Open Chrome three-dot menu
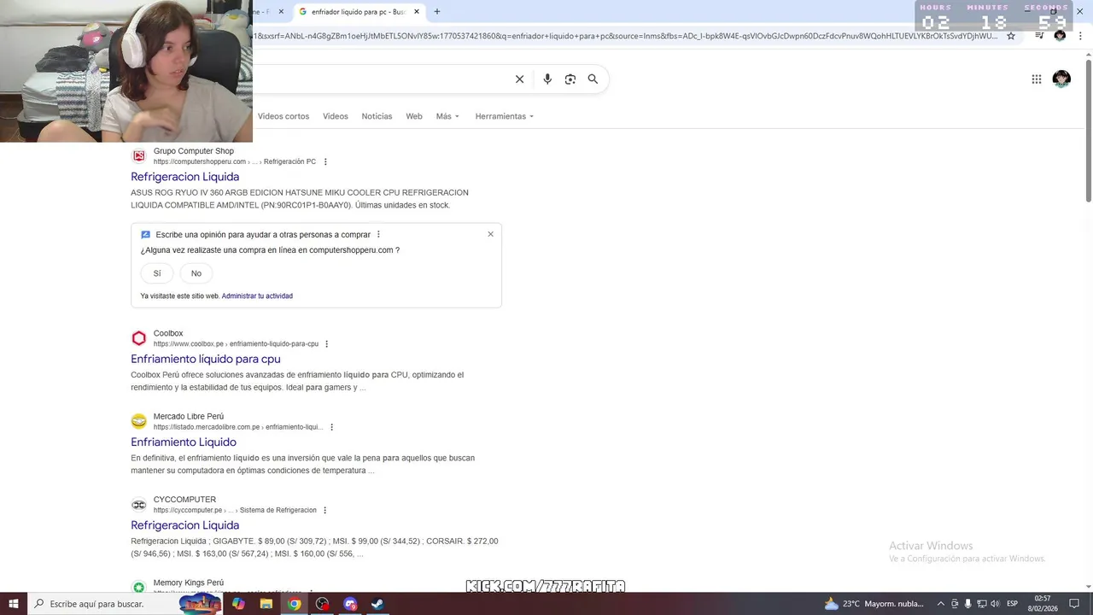This screenshot has height=615, width=1093. point(1079,36)
